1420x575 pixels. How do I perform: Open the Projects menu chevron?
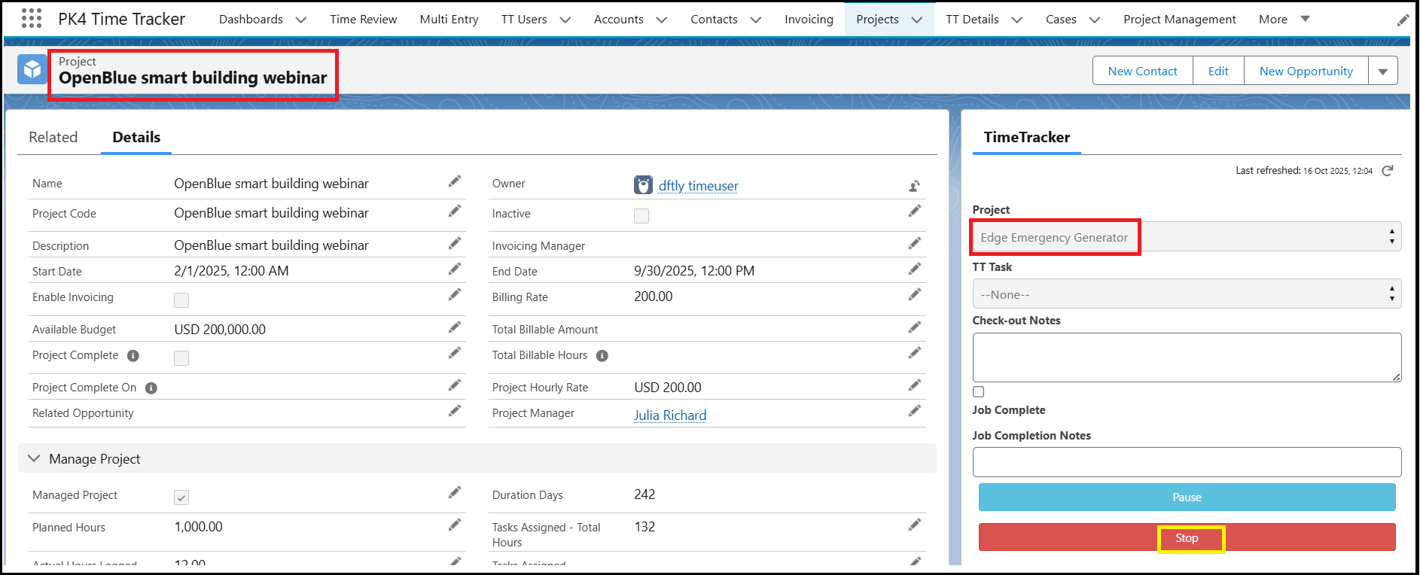coord(917,20)
